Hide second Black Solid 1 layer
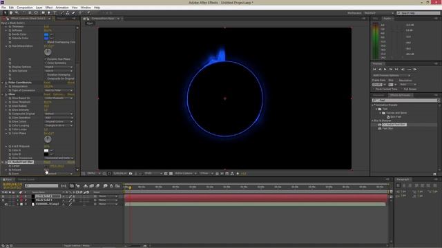Viewport: 442px width, 248px height. (3, 200)
